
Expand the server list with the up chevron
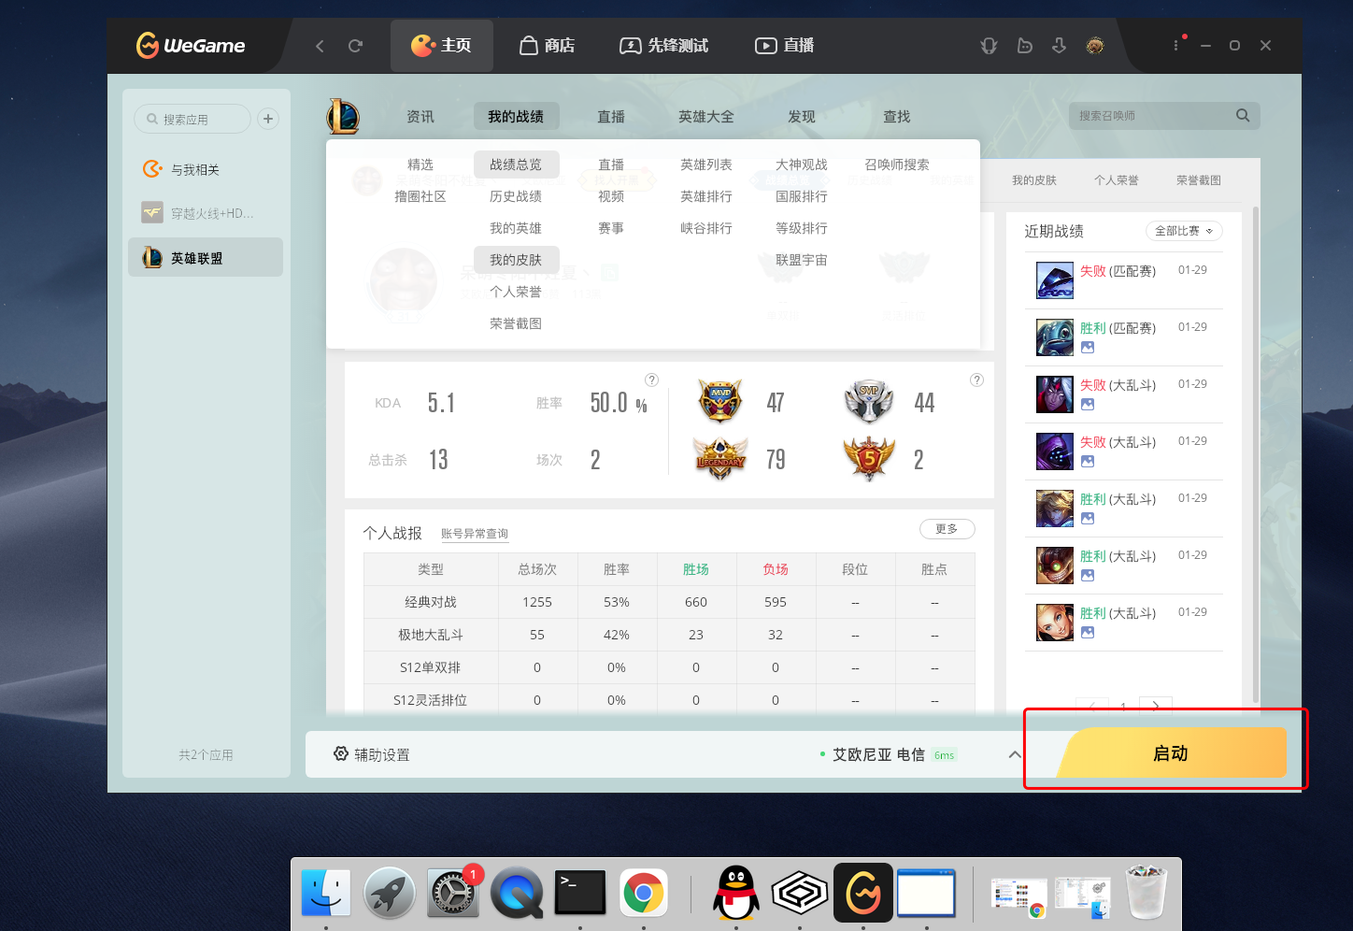[1015, 754]
